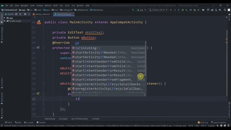The width and height of the screenshot is (231, 130).
Task: Collapse the code fold marker on line 24
Action: coord(43,94)
